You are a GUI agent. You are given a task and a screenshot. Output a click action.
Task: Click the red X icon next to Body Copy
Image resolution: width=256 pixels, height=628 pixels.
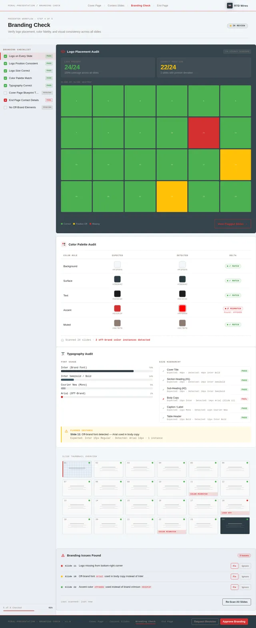click(x=163, y=399)
